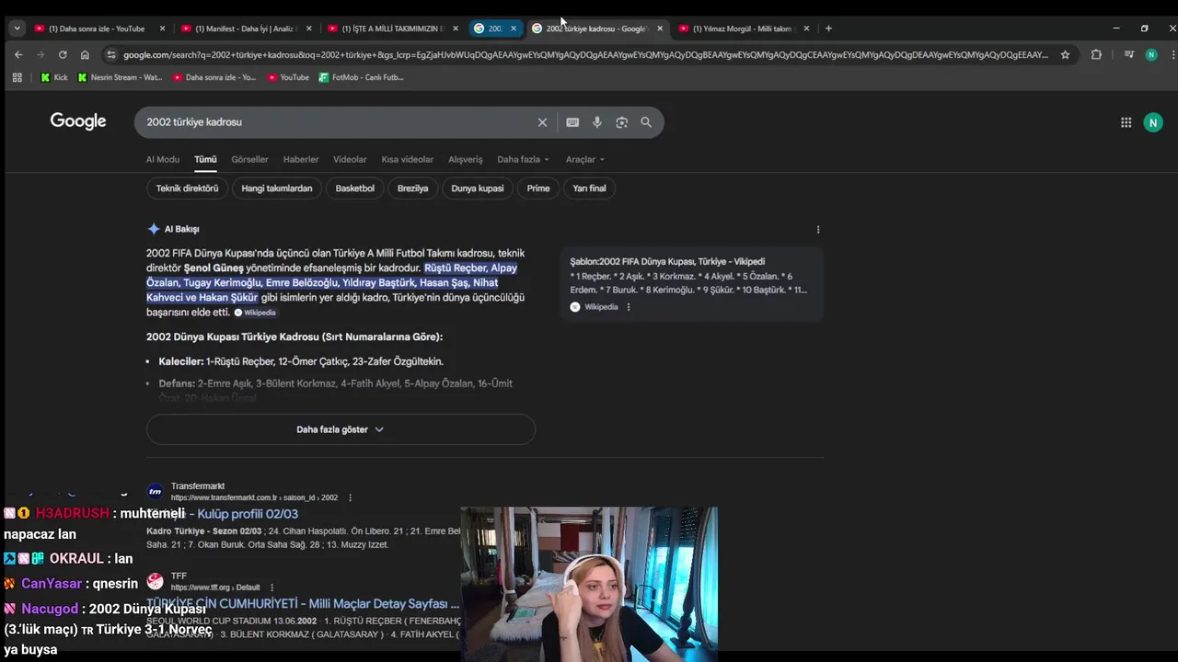The image size is (1178, 662).
Task: Start voice search with microphone
Action: pos(597,122)
